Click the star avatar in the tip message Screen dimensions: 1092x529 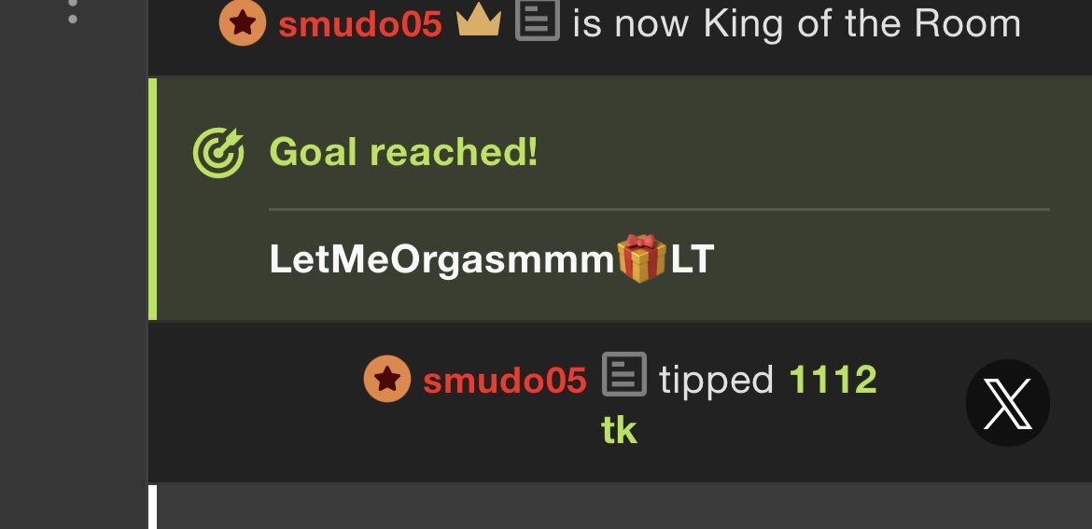pyautogui.click(x=387, y=379)
